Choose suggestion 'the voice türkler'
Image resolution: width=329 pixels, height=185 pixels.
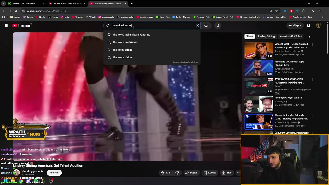coord(152,57)
